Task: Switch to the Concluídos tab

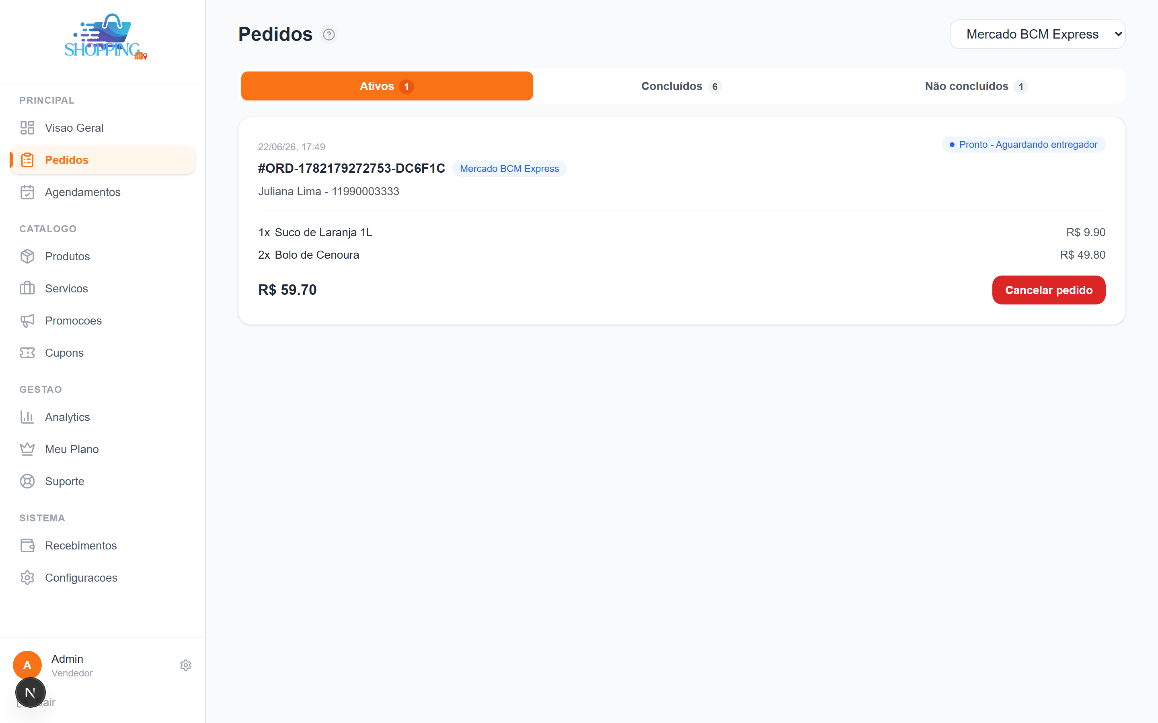Action: pyautogui.click(x=681, y=86)
